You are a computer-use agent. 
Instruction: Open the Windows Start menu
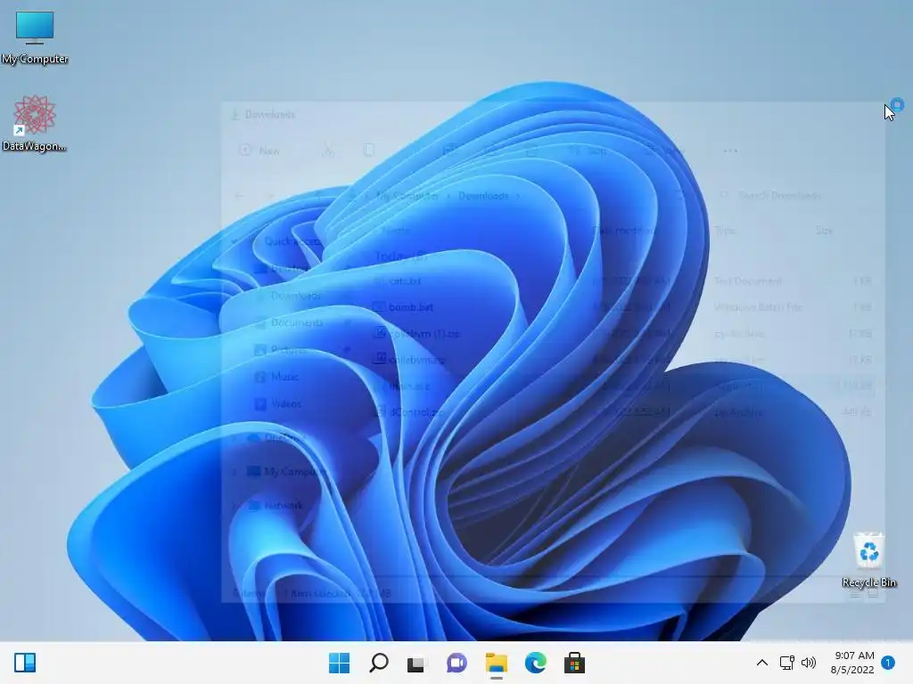pos(339,663)
